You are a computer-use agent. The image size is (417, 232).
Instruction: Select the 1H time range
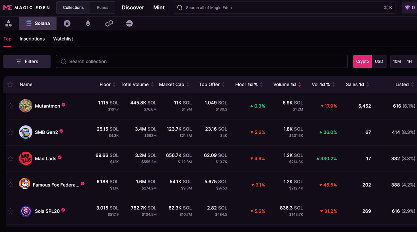pyautogui.click(x=409, y=61)
